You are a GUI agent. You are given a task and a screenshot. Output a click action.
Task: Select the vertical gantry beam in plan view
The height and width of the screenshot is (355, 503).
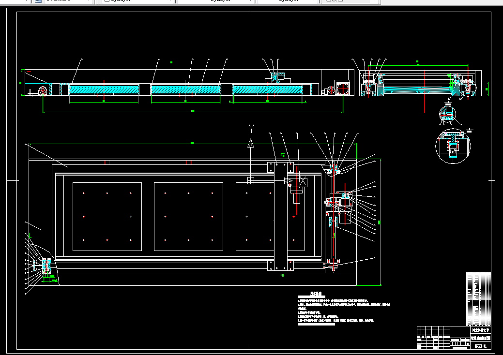tap(281, 217)
